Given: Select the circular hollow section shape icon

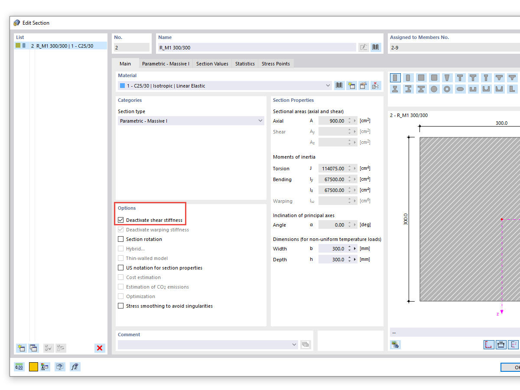Looking at the screenshot, I should click(x=447, y=89).
